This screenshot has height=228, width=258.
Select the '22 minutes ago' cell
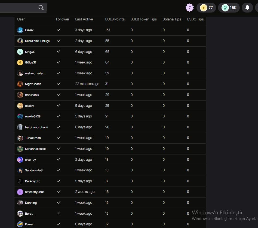tap(87, 84)
